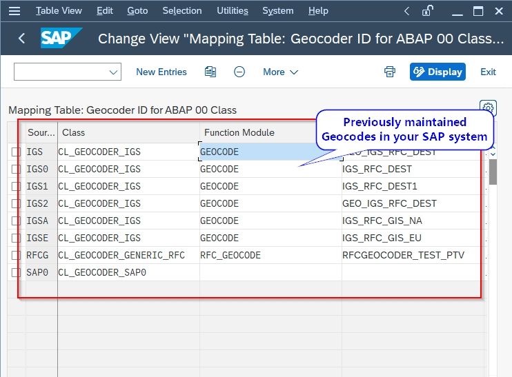Tick the checkbox for the IGSE row
512x377 pixels.
(16, 238)
